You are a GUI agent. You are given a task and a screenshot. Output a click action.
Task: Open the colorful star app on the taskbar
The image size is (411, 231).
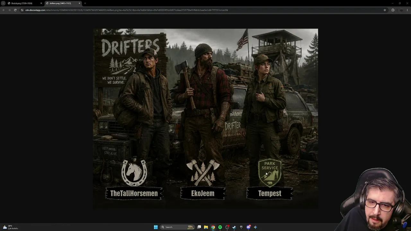click(x=255, y=227)
